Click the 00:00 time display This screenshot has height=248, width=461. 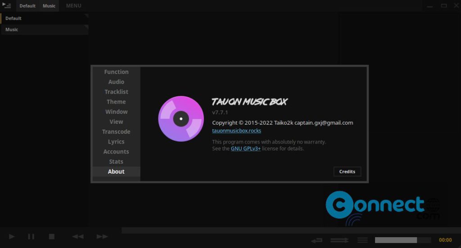(445, 240)
